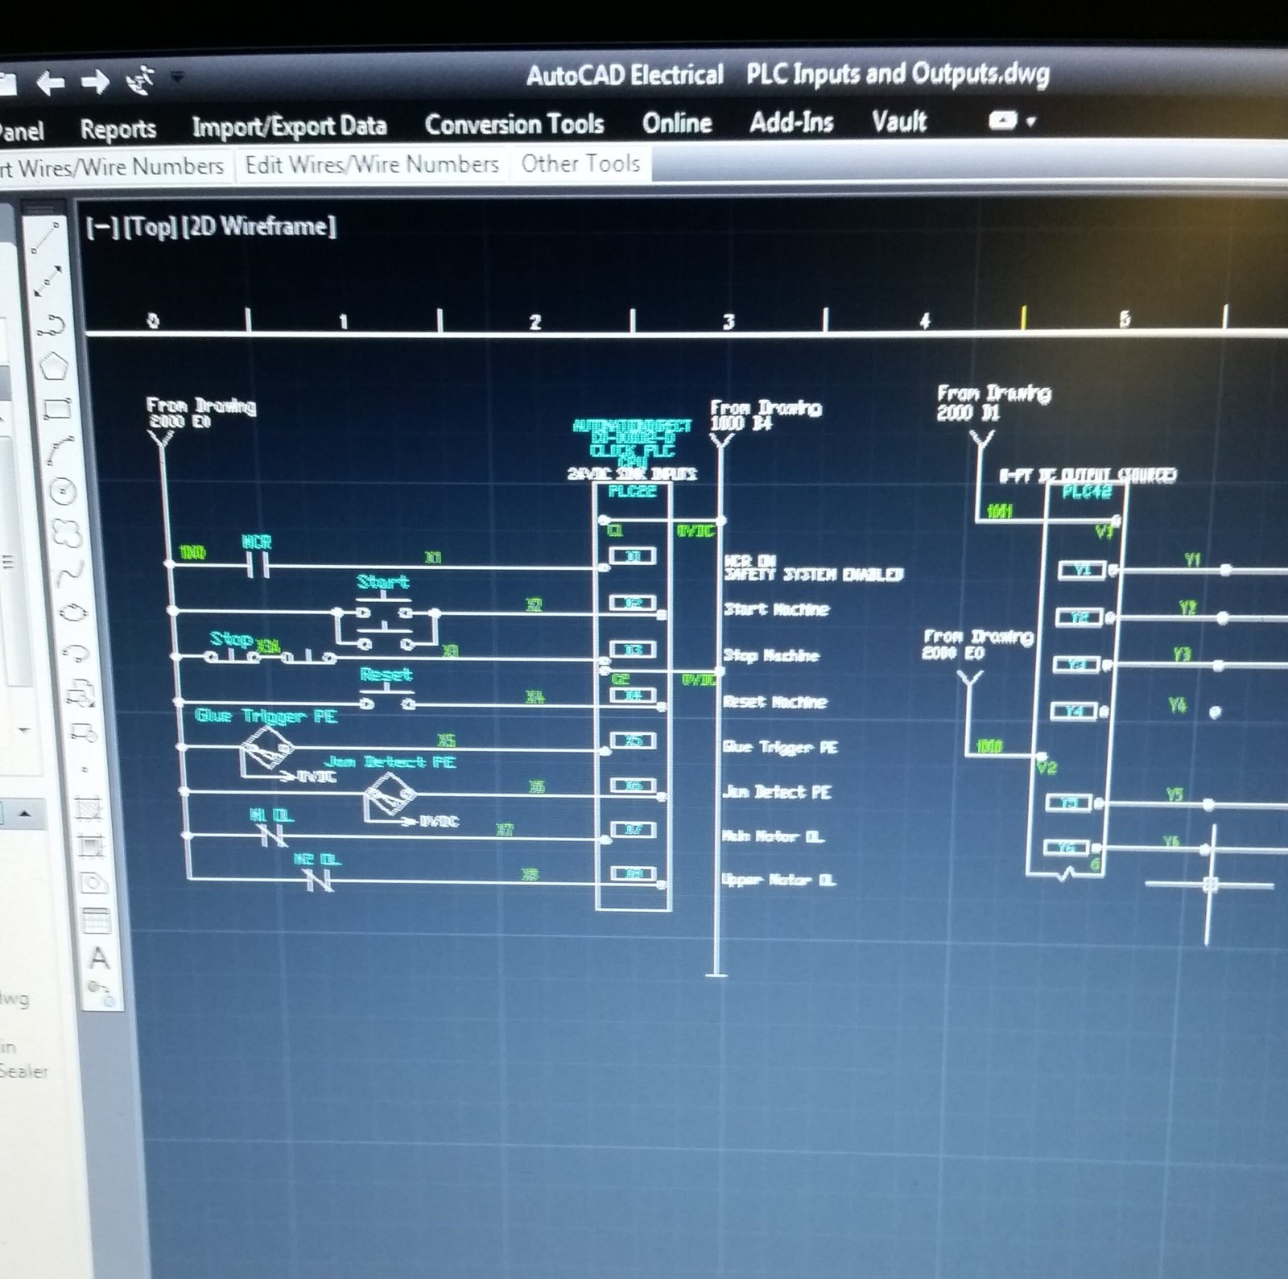Click the [Top] view control label
1288x1279 pixels.
(x=150, y=227)
